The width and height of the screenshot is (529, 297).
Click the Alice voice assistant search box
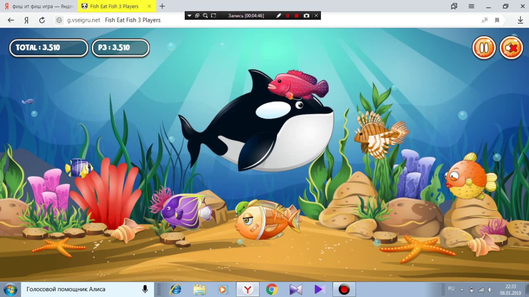(87, 289)
